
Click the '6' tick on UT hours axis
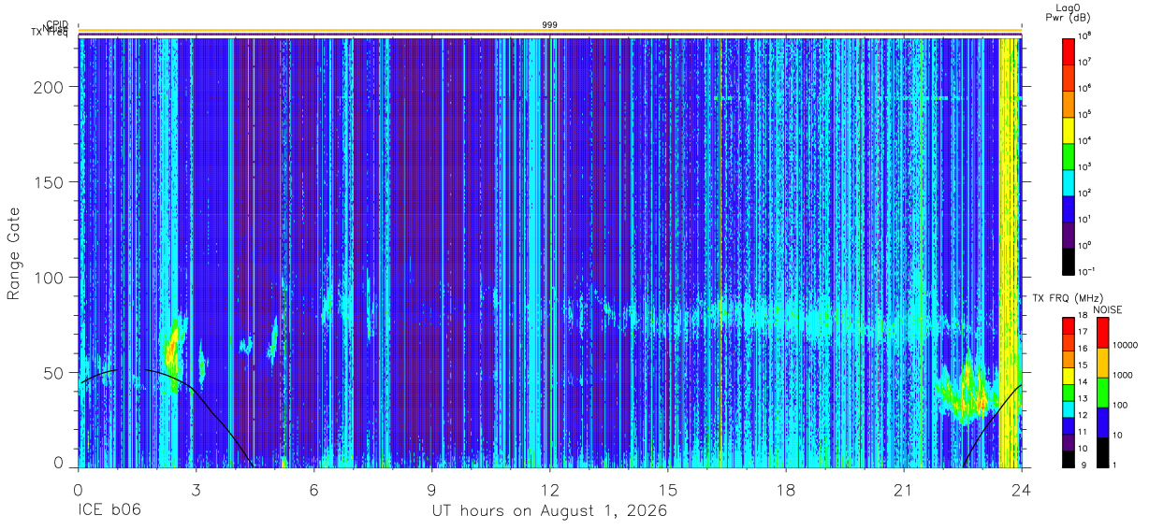pos(314,491)
